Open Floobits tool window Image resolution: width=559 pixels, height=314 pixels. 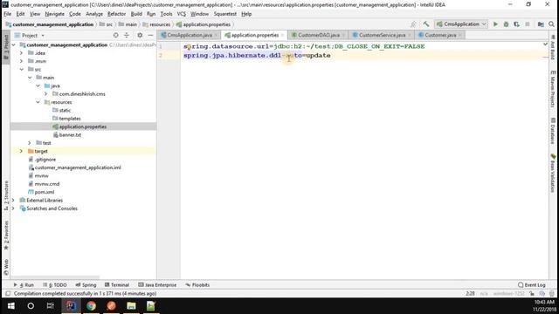(x=197, y=285)
